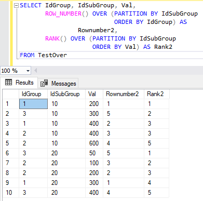Click the SELECT keyword in query editor
203x201 pixels.
click(x=31, y=5)
